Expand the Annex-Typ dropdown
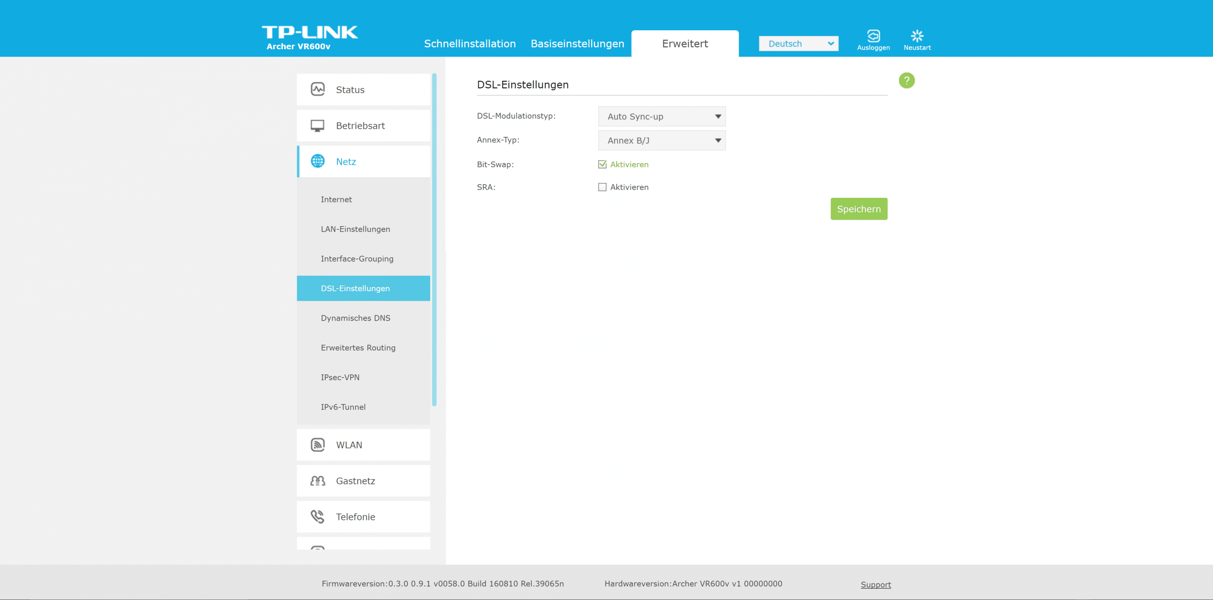The height and width of the screenshot is (600, 1213). [661, 141]
